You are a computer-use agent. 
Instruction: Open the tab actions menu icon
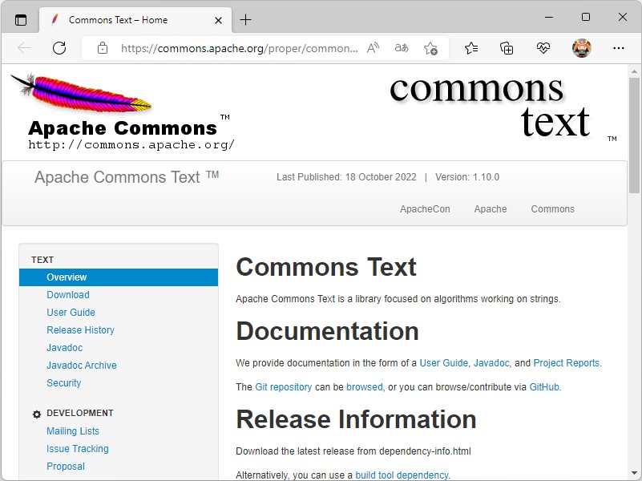click(x=21, y=21)
